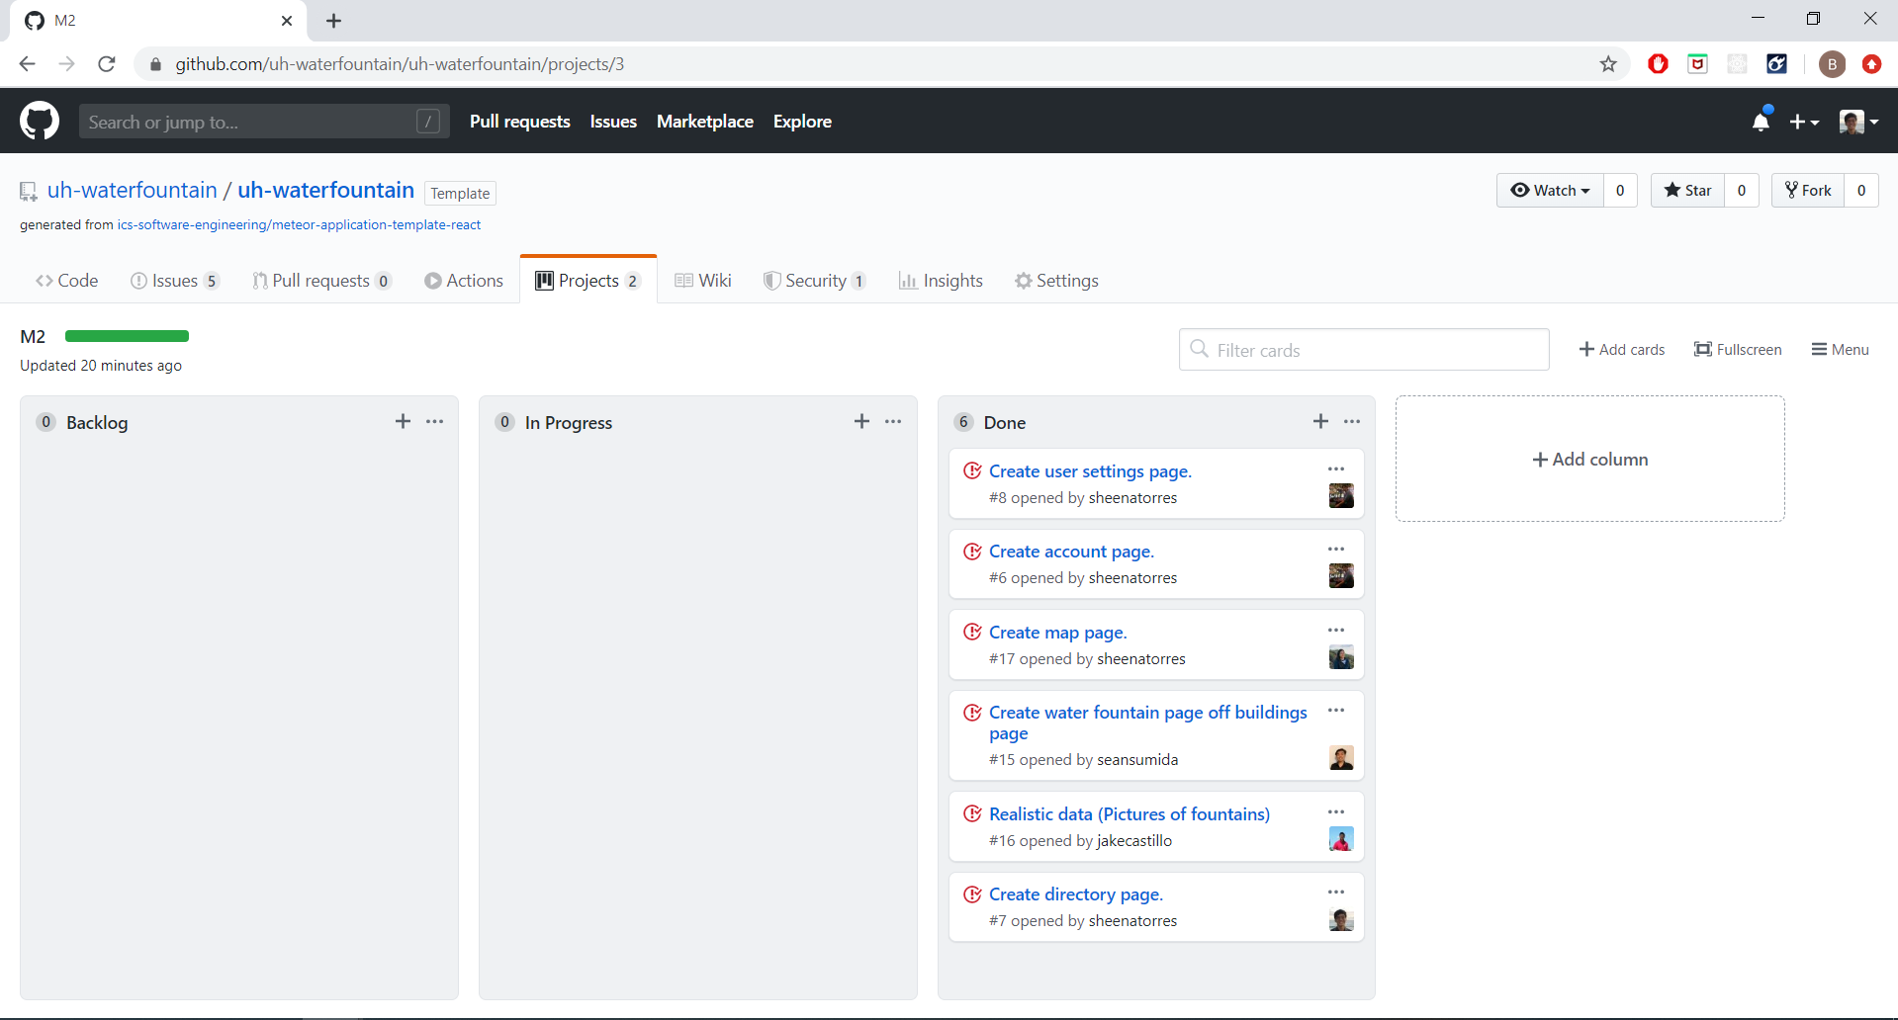
Task: Click Add cards button
Action: pos(1622,350)
